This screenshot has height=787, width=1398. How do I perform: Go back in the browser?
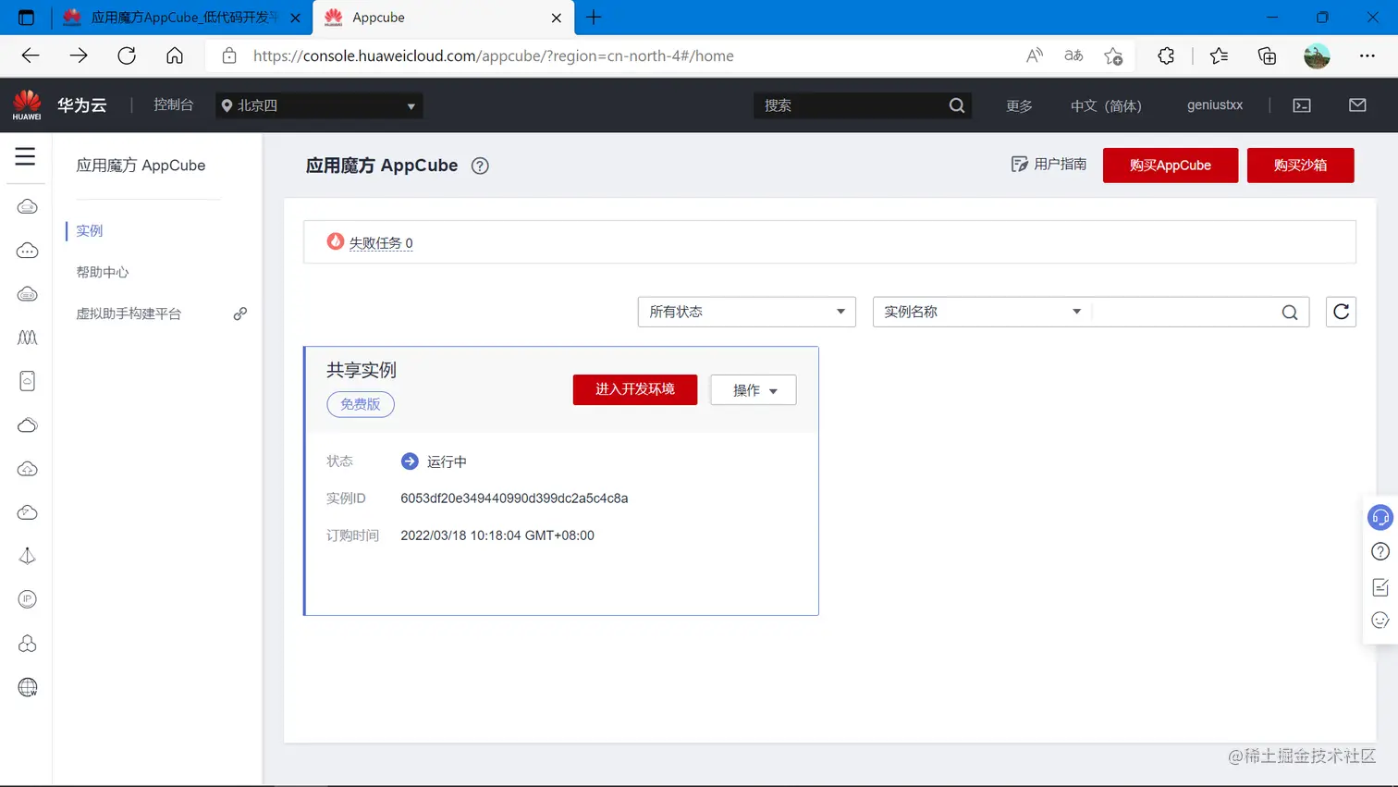(x=31, y=55)
